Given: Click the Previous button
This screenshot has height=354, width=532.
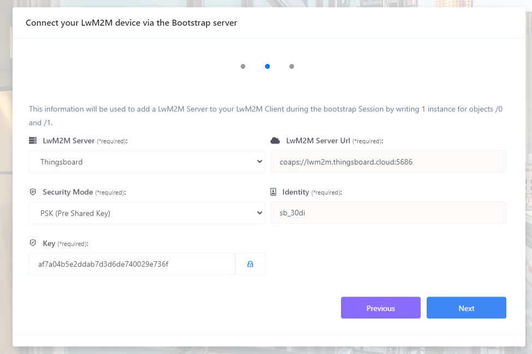Looking at the screenshot, I should coord(381,308).
